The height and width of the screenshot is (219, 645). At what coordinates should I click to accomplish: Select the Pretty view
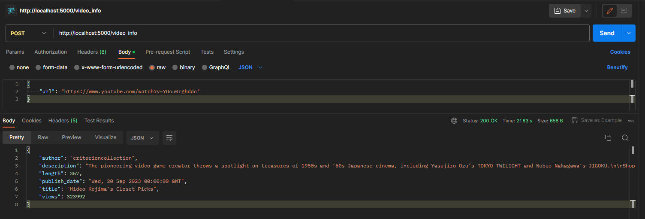[x=17, y=137]
